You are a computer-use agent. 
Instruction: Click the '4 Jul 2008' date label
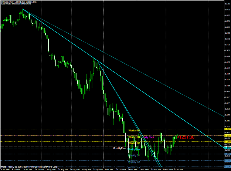tap(16, 170)
